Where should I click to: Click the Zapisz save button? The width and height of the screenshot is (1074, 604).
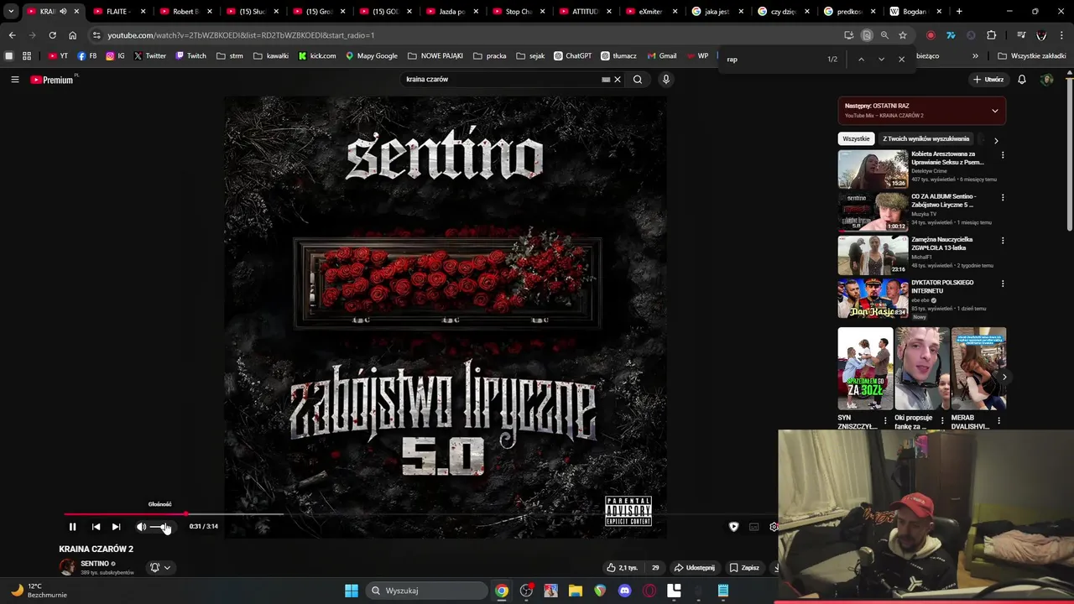[744, 568]
